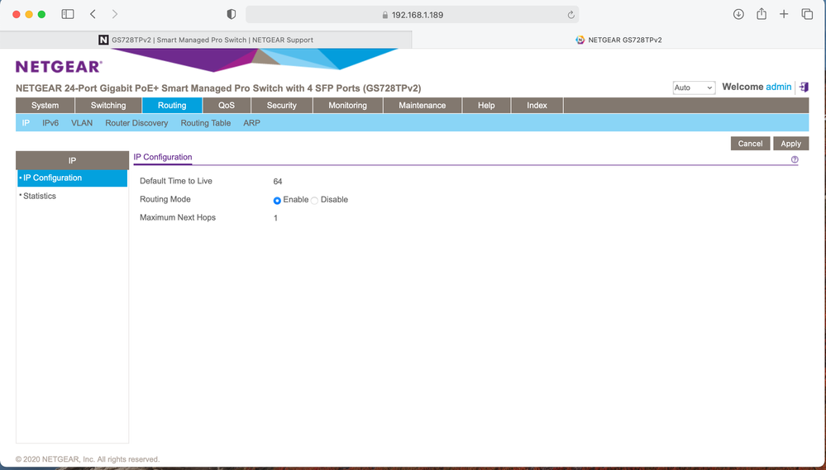
Task: Click the lock icon in address bar
Action: (385, 15)
